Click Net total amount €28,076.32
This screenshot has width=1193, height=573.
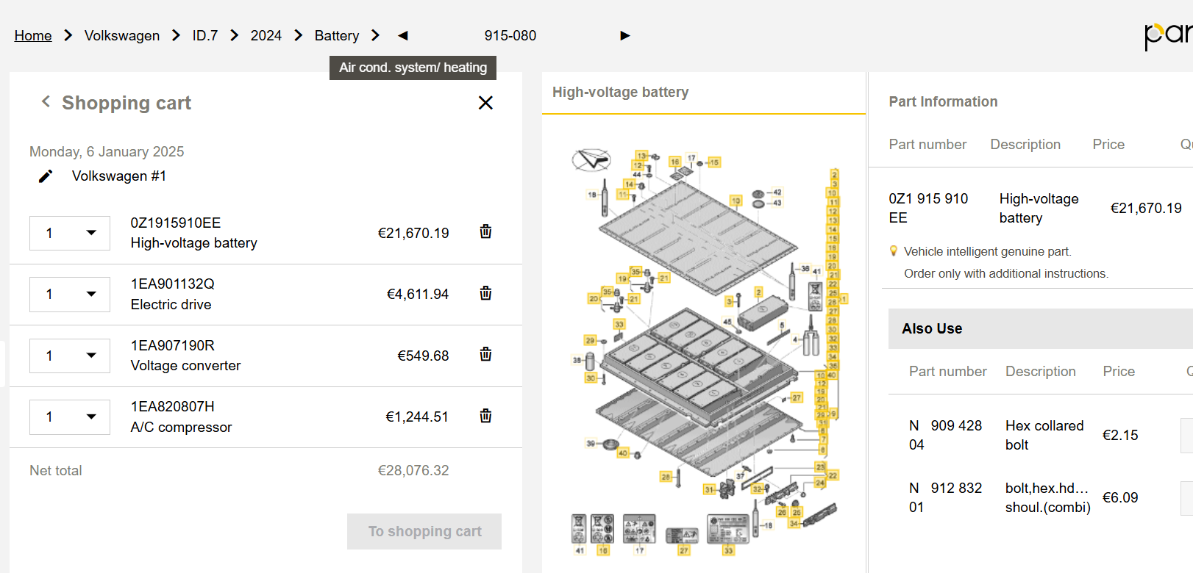click(413, 471)
